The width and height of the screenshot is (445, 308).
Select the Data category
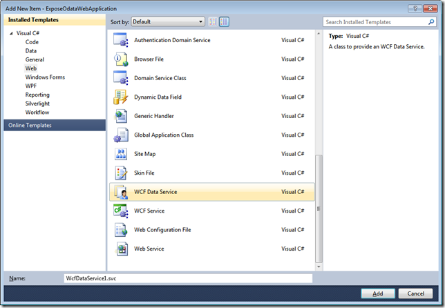click(31, 51)
